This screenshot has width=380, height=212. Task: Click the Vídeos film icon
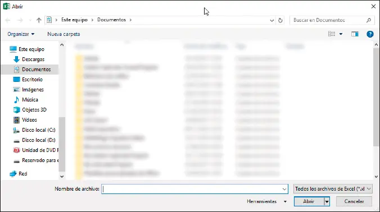pos(16,120)
